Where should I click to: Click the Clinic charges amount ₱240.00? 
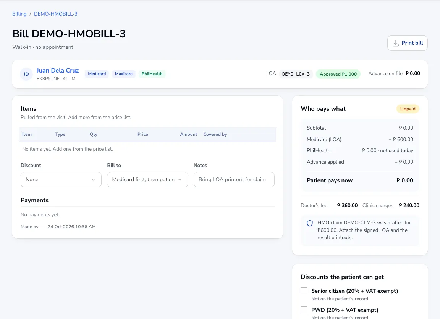pos(409,205)
